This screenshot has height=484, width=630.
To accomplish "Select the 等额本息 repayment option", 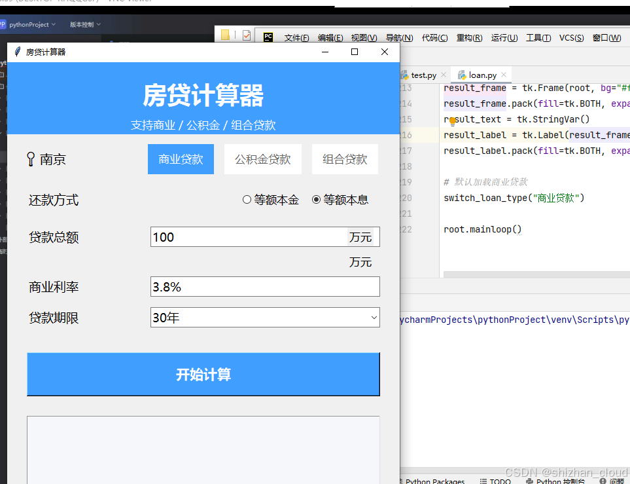I will point(340,200).
